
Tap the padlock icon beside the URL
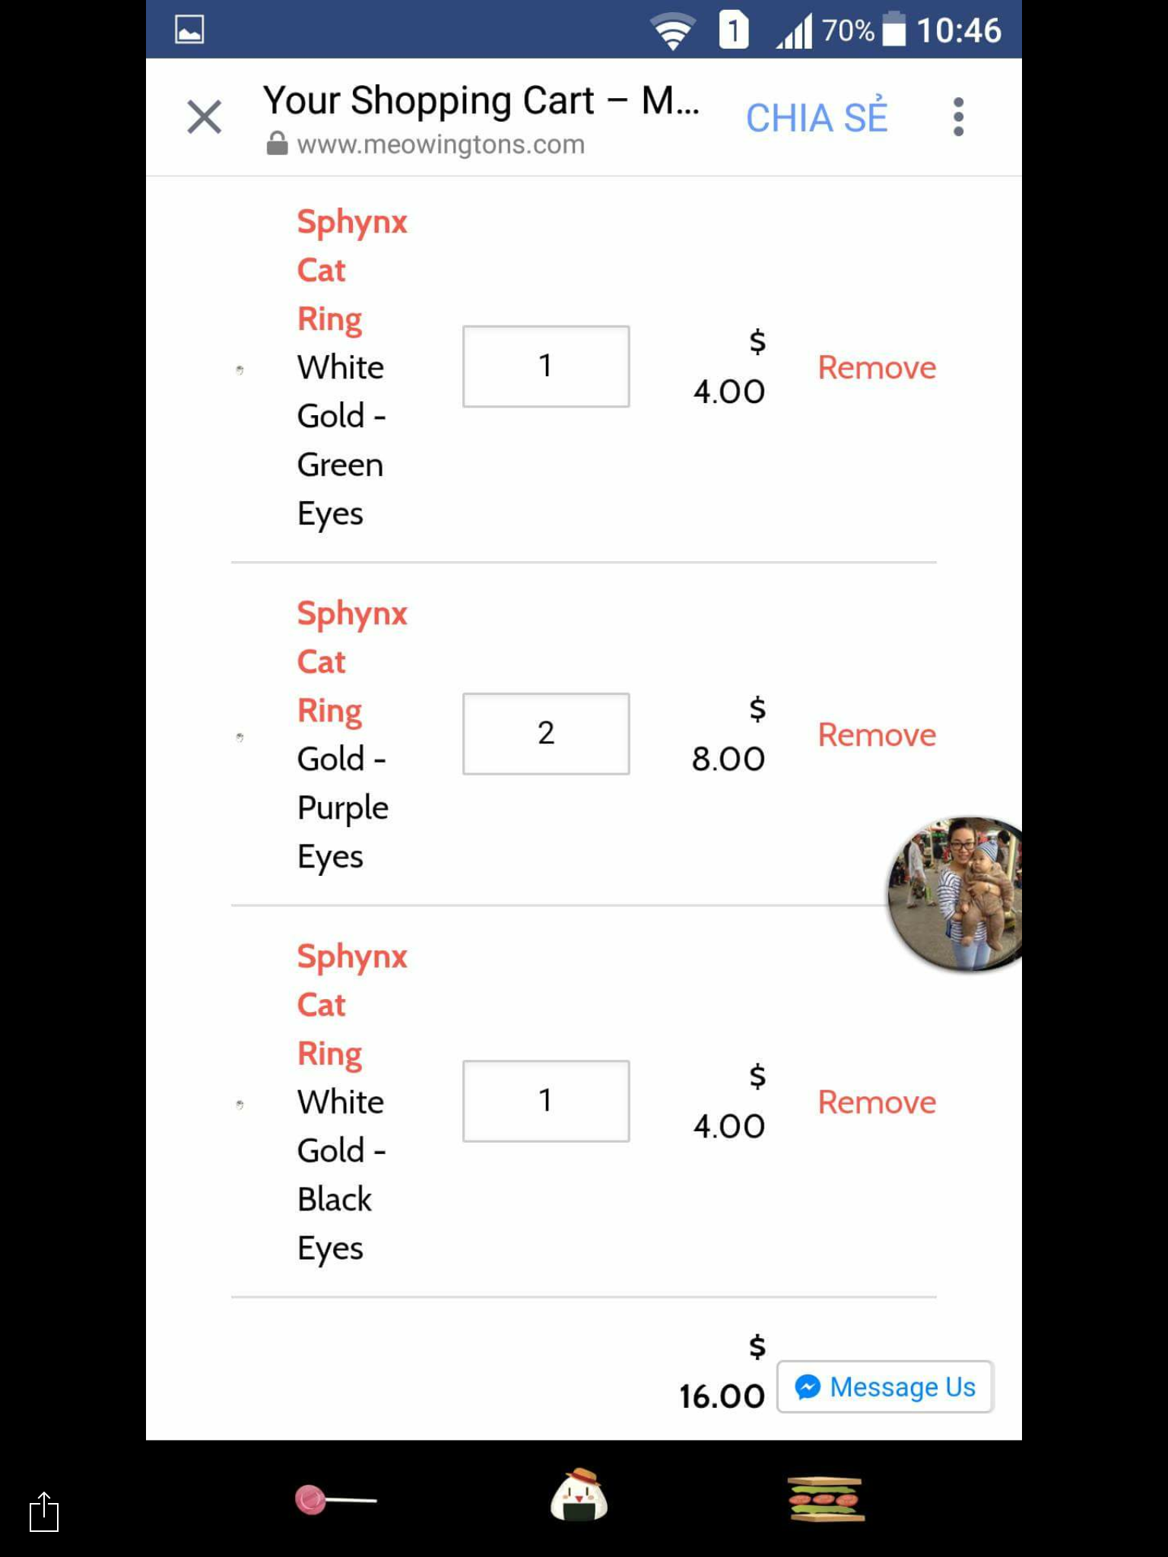click(x=278, y=143)
